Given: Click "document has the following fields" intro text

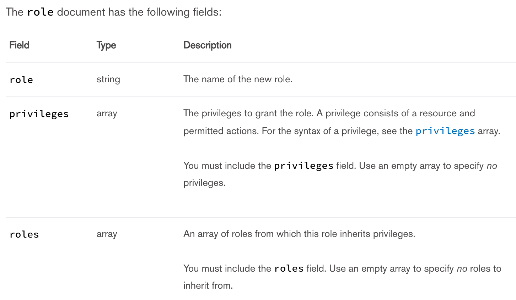Looking at the screenshot, I should pyautogui.click(x=139, y=12).
